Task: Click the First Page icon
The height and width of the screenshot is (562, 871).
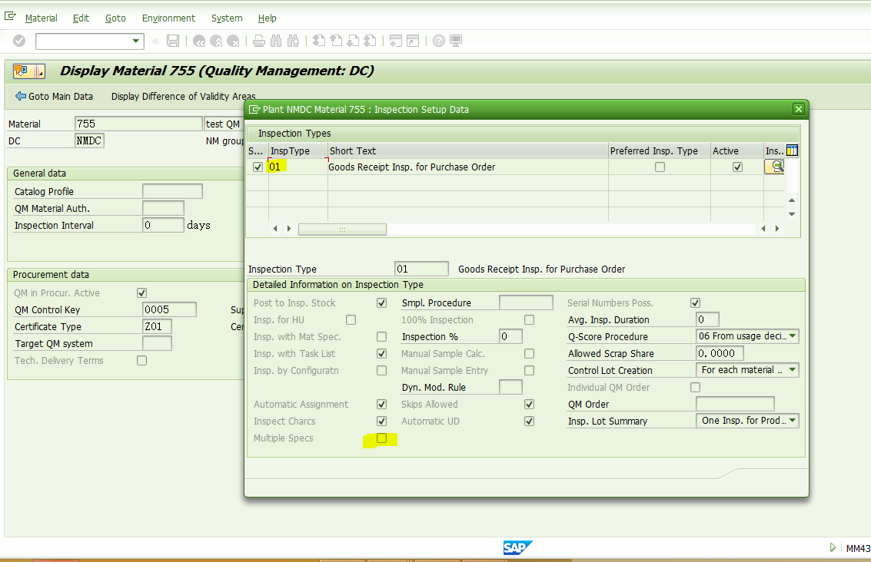Action: (x=319, y=41)
